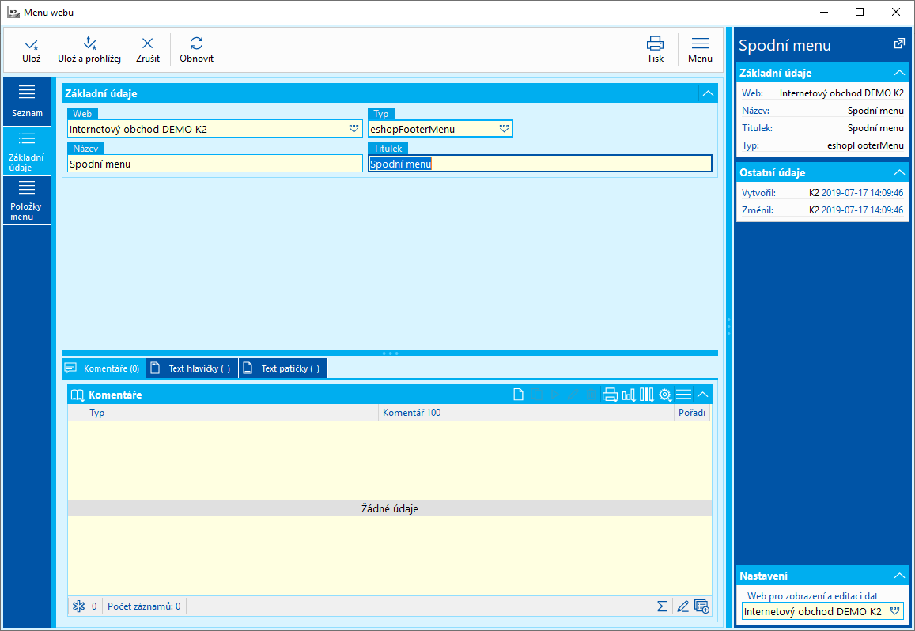The width and height of the screenshot is (915, 631).
Task: Click the Komentáře book icon
Action: tap(78, 395)
